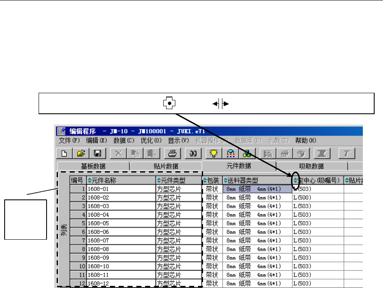The width and height of the screenshot is (383, 288).
Task: Open the grayed 数据库(D) menu
Action: coord(248,141)
